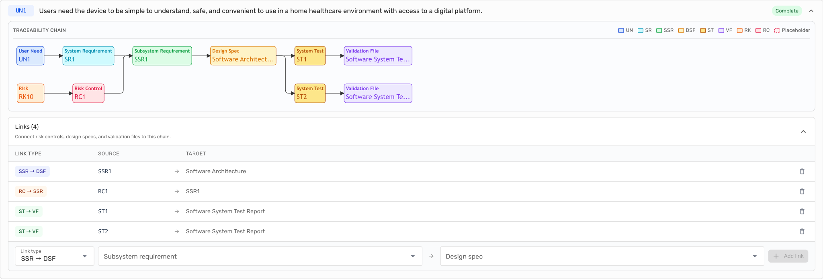Open the Subsystem requirement dropdown
The height and width of the screenshot is (279, 823).
260,256
